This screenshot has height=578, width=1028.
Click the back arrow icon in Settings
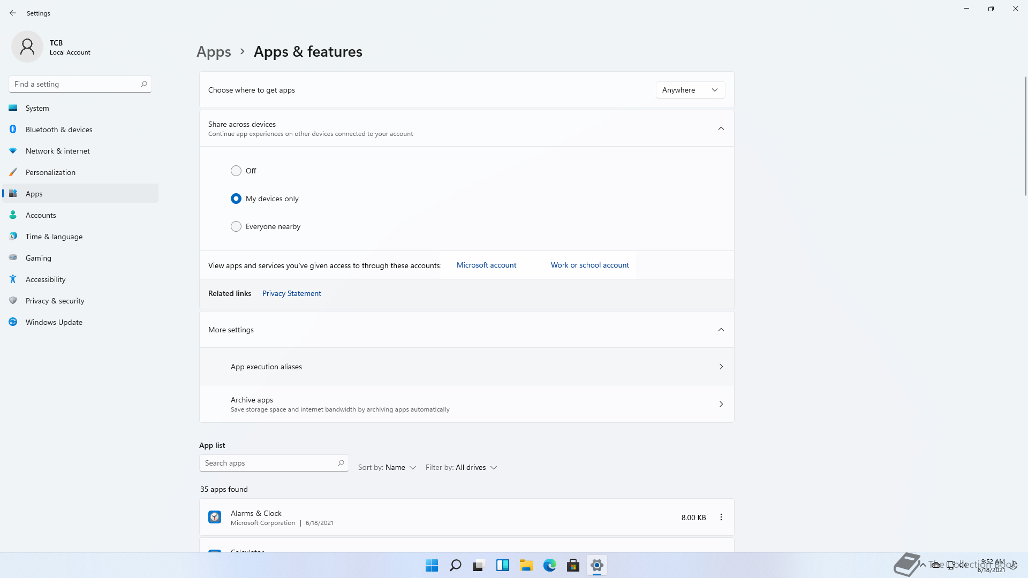pyautogui.click(x=13, y=13)
